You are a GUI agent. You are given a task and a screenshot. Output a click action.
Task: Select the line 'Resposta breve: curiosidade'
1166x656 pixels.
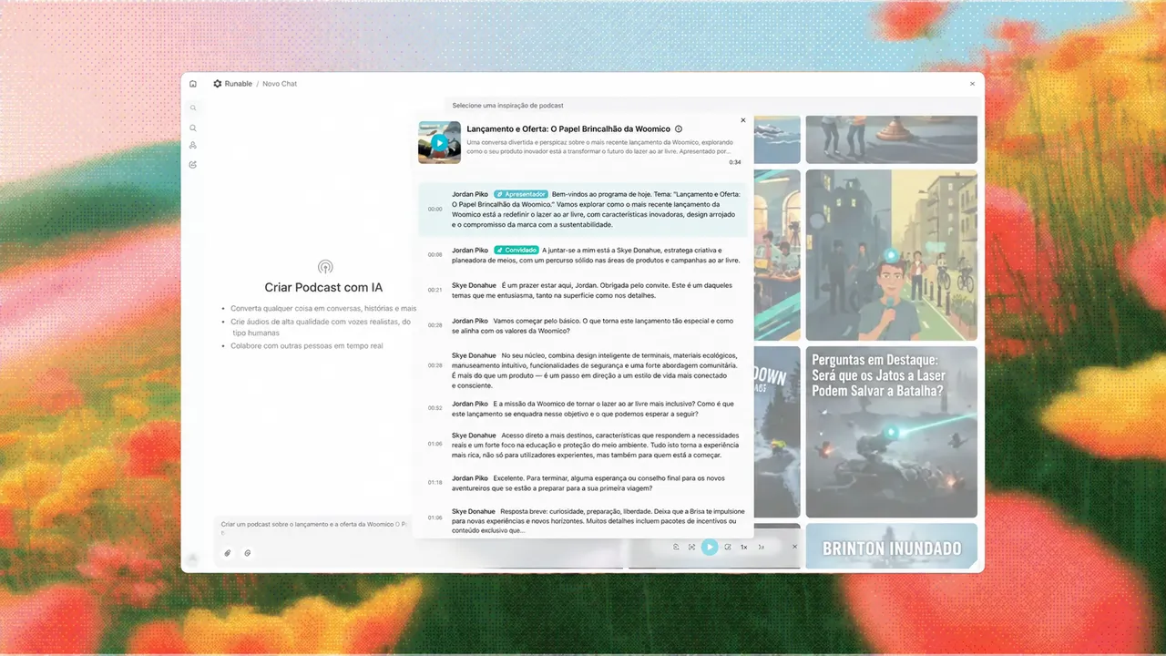tap(598, 520)
